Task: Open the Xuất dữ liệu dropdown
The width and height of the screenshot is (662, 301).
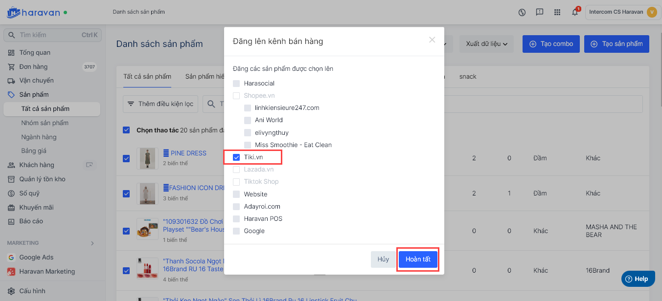Action: (486, 44)
